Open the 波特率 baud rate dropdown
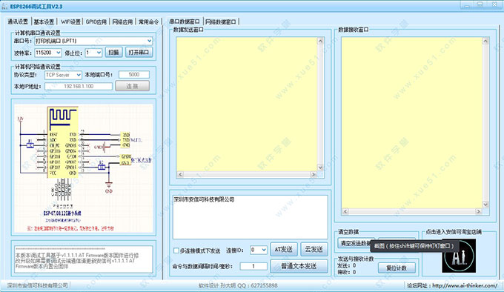 59,53
